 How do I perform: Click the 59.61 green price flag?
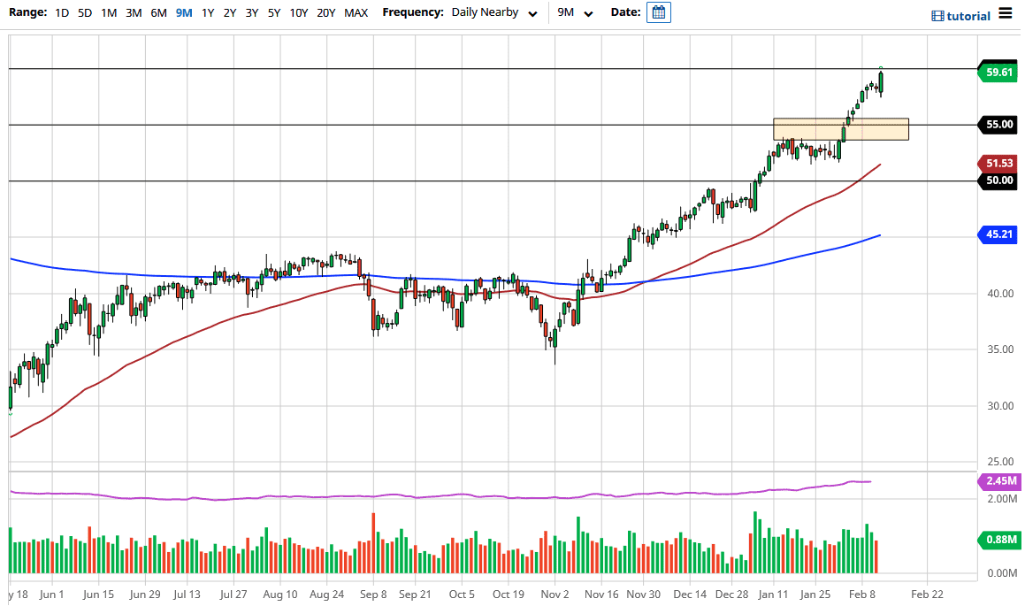997,72
